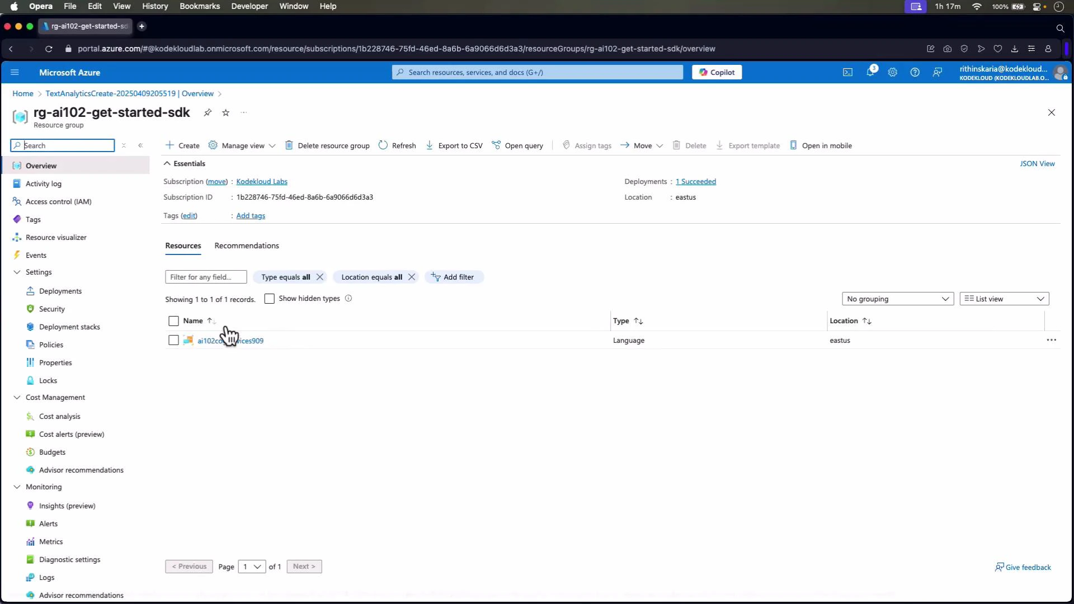Collapse the Cost Management section
Screen dimensions: 1074x604
(x=17, y=397)
